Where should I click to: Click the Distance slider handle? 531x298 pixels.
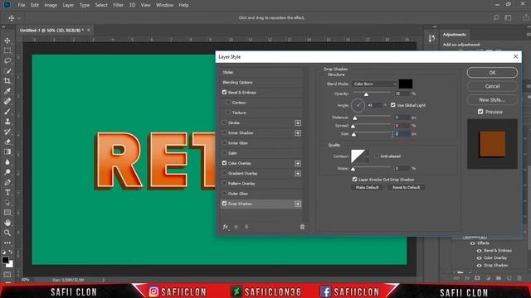coord(355,118)
